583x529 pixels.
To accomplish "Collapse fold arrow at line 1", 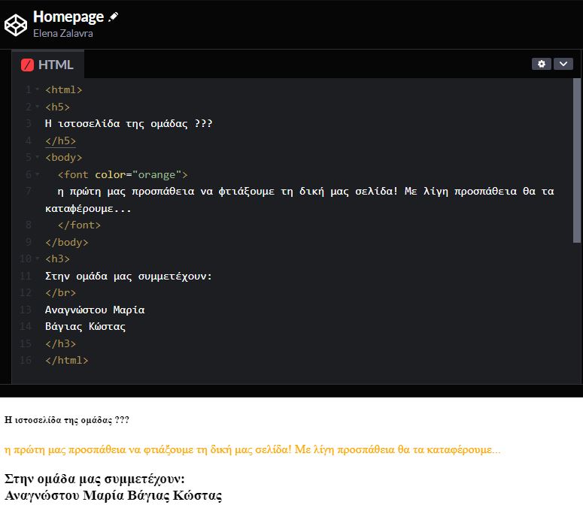I will (x=37, y=89).
